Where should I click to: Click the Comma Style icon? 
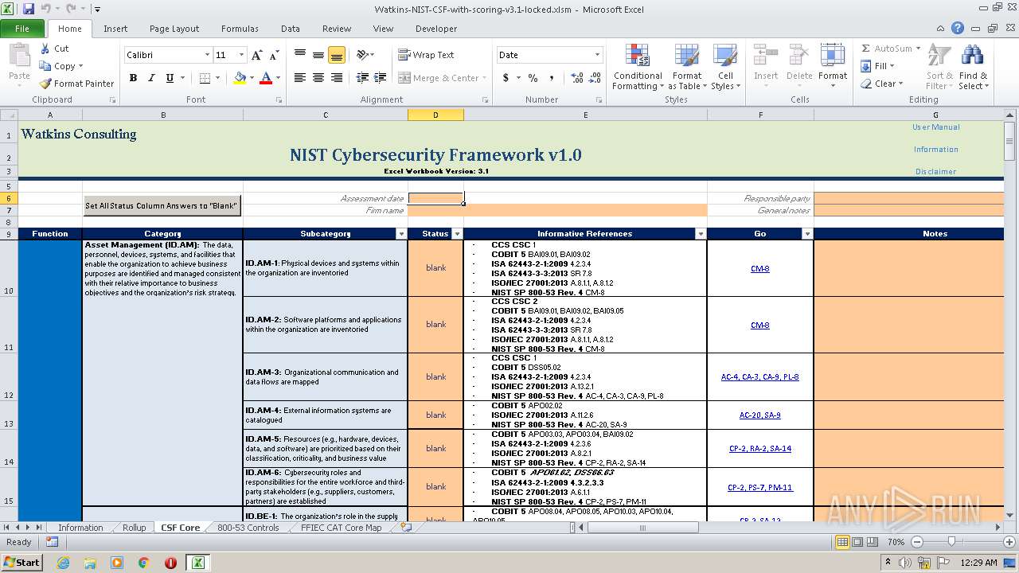point(551,78)
